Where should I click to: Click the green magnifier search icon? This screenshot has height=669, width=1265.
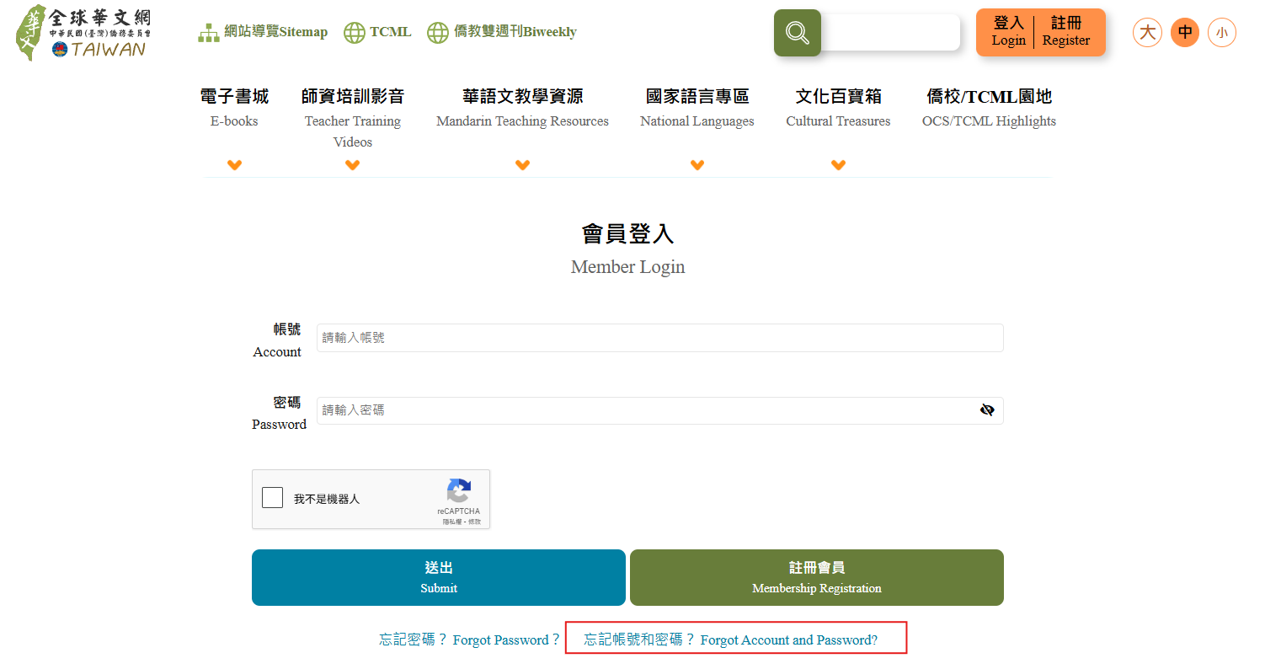coord(797,33)
